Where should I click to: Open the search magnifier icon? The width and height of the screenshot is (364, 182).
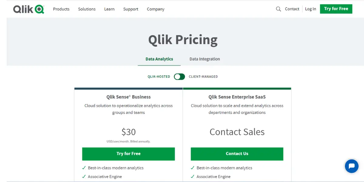[x=278, y=9]
